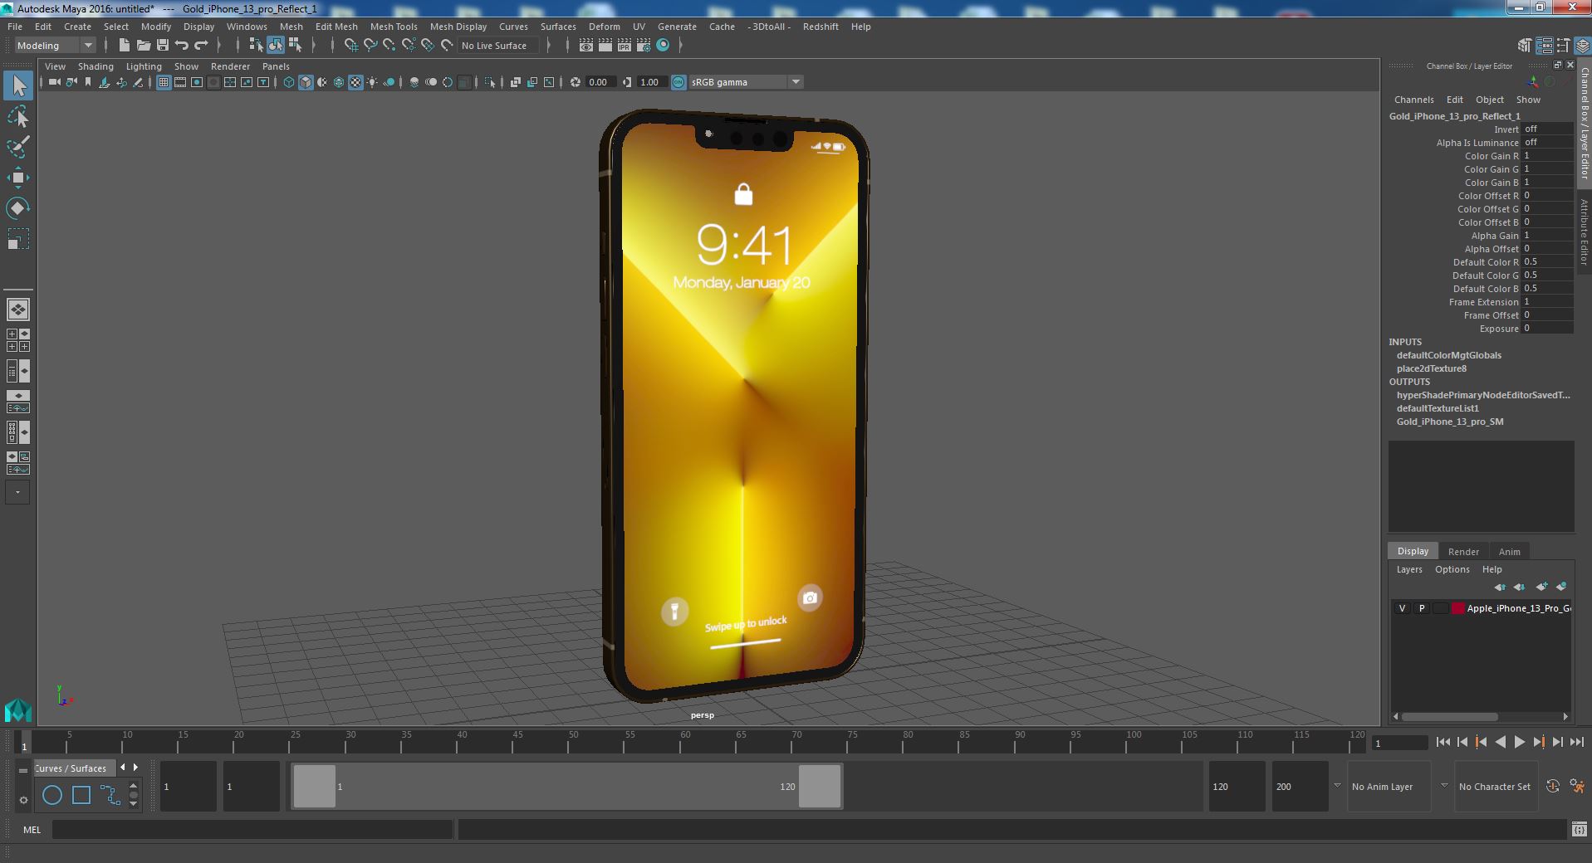Undo the last action
This screenshot has width=1592, height=863.
[x=182, y=46]
